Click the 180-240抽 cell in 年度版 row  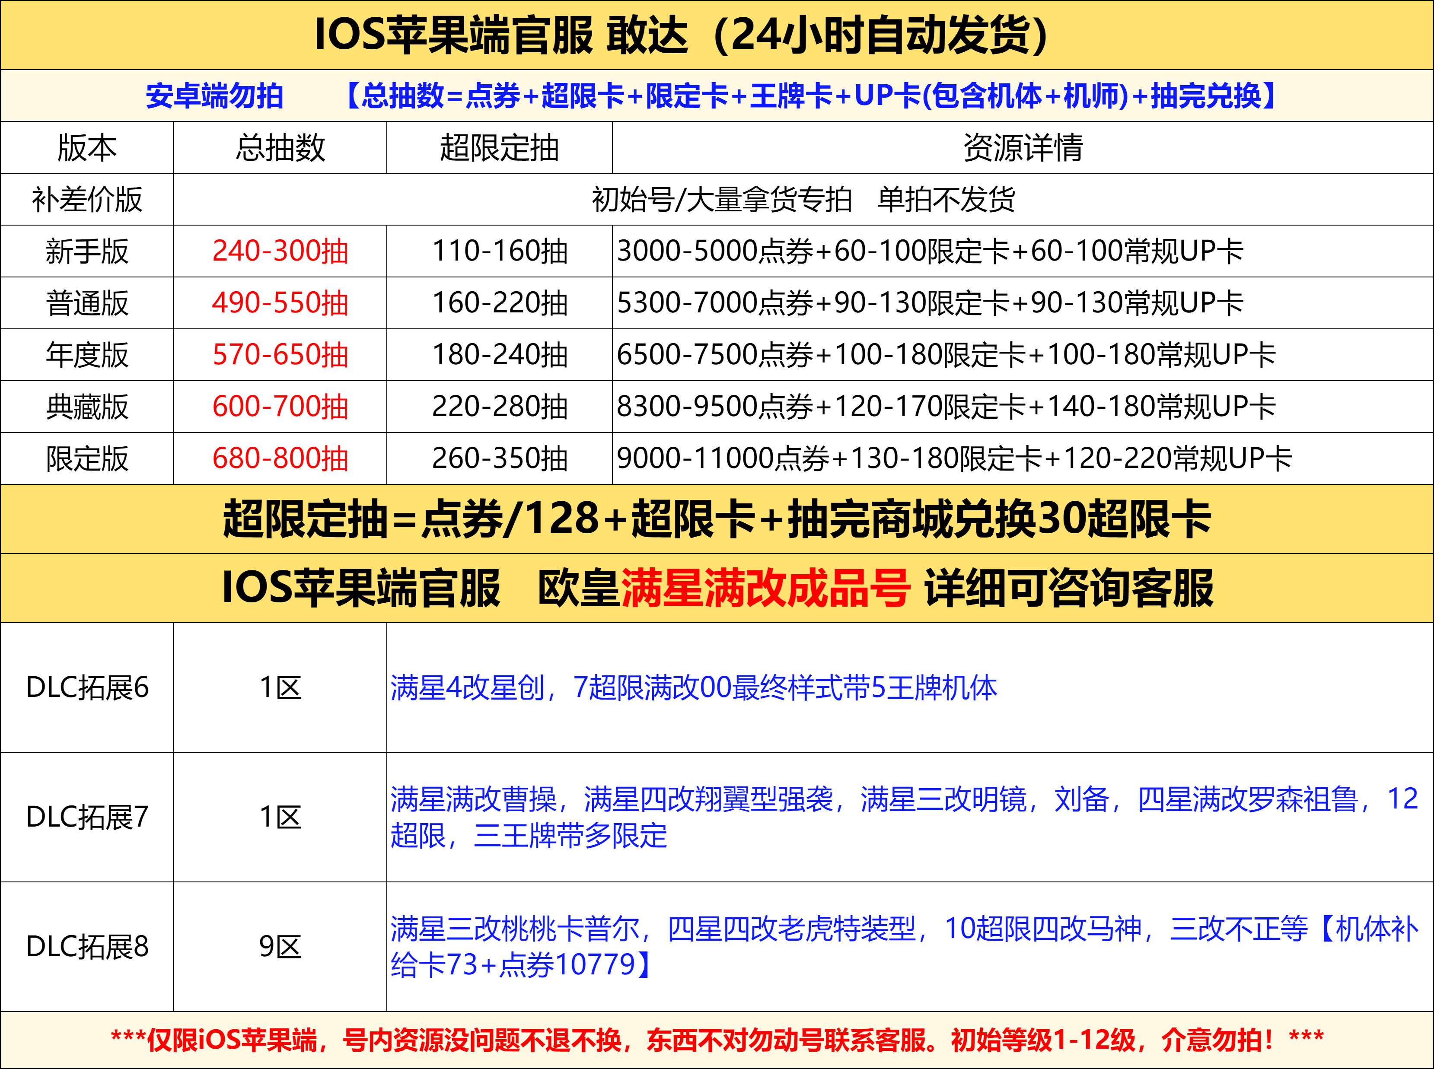[499, 355]
